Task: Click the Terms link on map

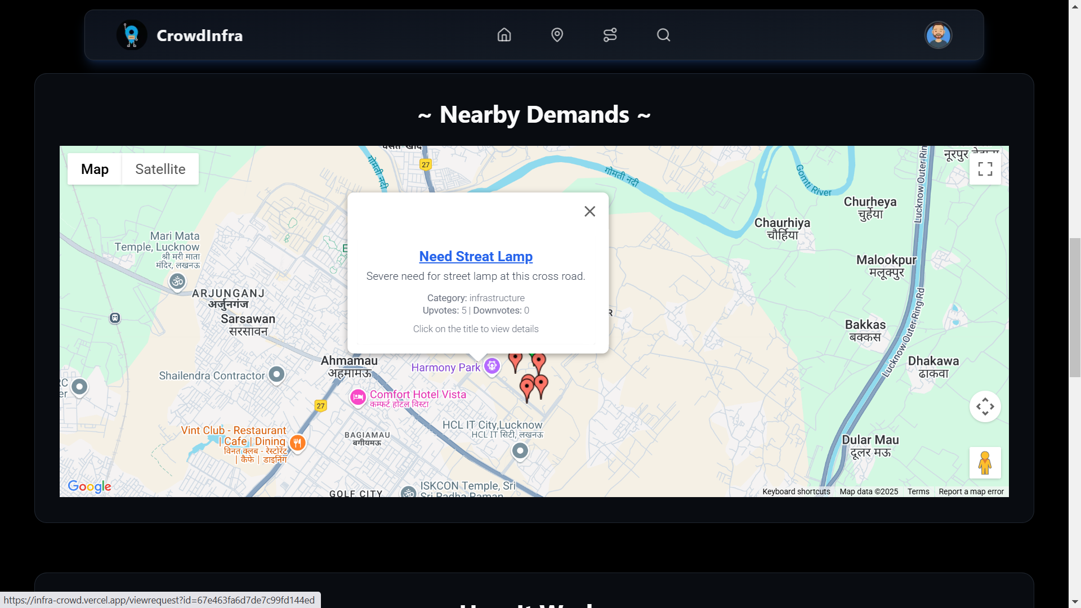Action: [x=918, y=491]
